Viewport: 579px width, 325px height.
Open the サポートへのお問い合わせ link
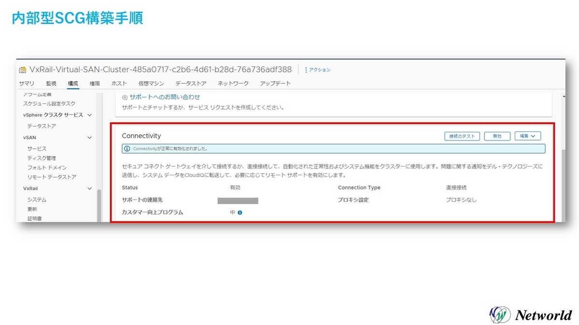165,97
